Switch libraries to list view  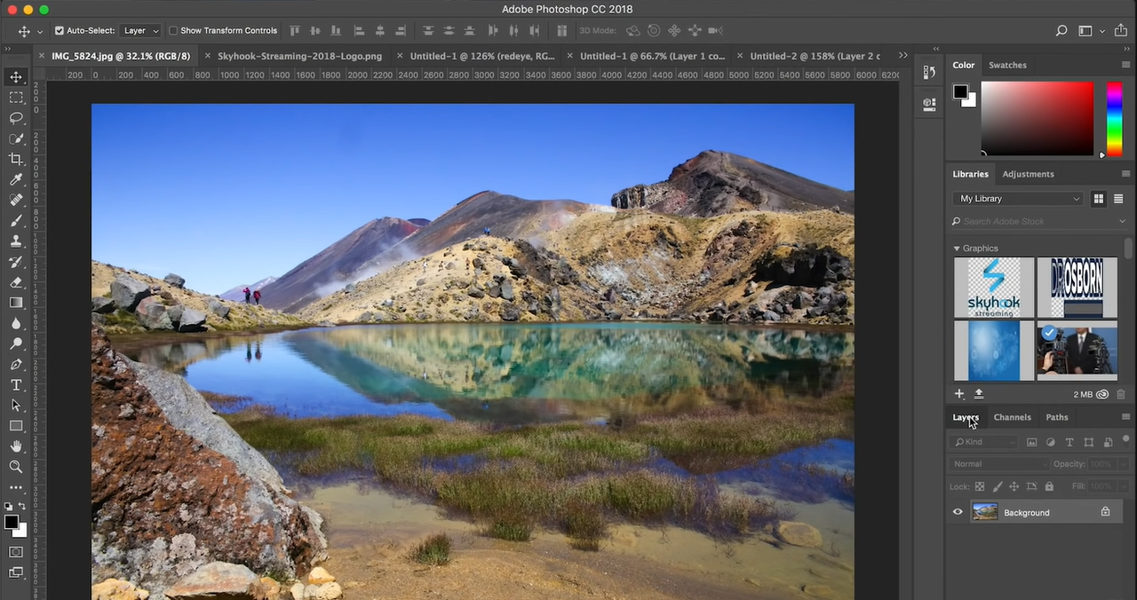pyautogui.click(x=1118, y=199)
